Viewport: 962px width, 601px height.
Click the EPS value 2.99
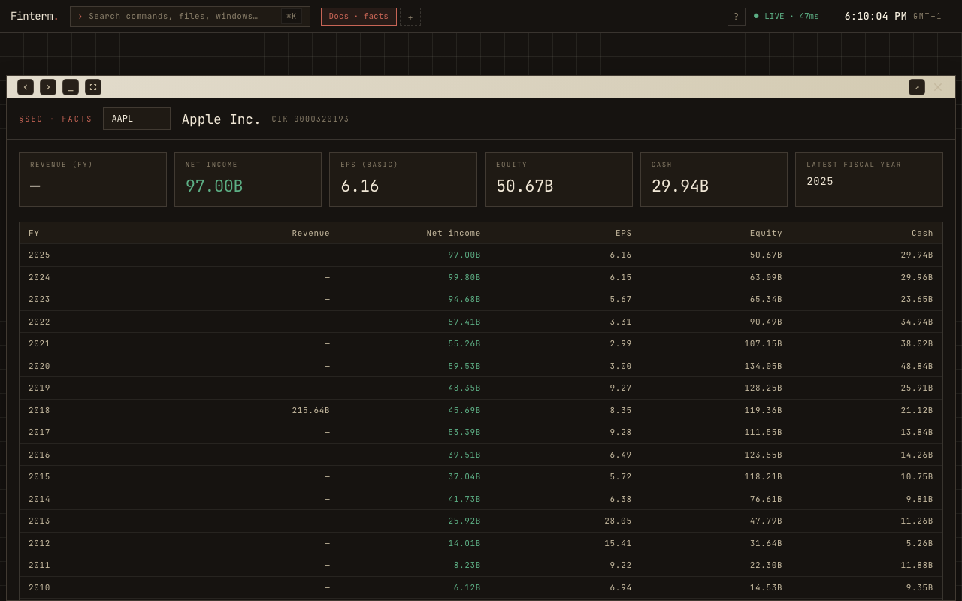point(621,344)
